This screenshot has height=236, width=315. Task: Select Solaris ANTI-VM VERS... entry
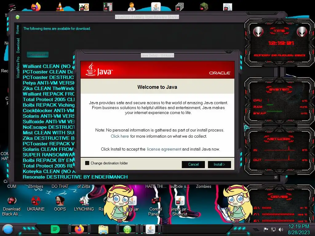(x=48, y=116)
